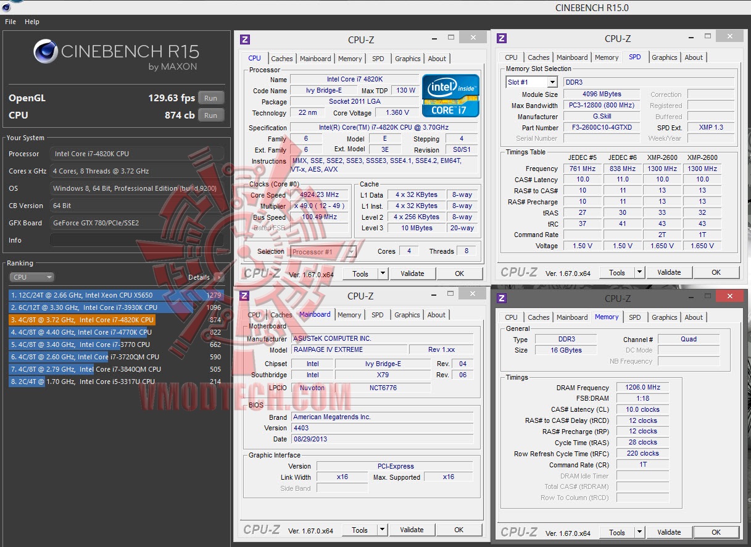Run the OpenGL benchmark

[211, 98]
